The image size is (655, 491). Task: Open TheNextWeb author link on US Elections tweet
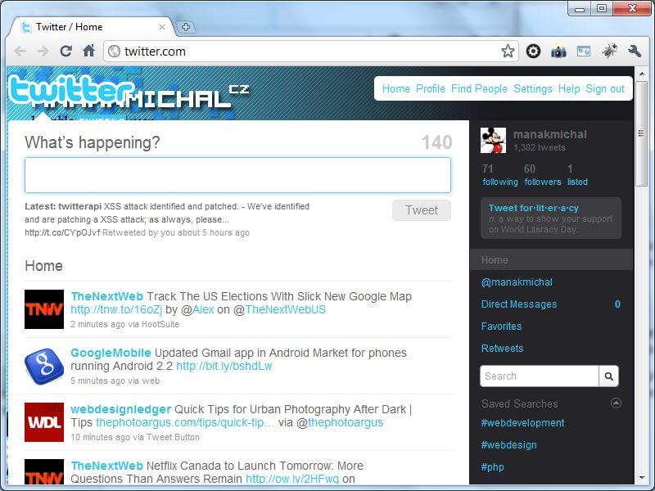click(107, 296)
